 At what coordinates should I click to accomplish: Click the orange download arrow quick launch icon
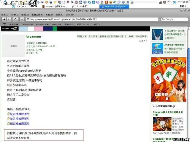[x=106, y=2]
